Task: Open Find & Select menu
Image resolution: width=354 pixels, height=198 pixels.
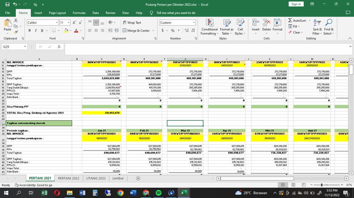Action: tap(329, 27)
